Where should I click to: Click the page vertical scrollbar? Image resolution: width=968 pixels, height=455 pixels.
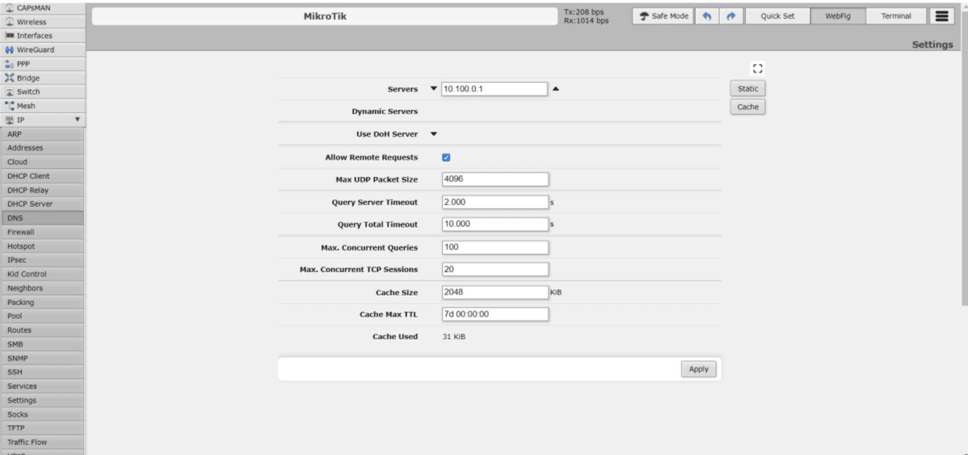pos(964,157)
